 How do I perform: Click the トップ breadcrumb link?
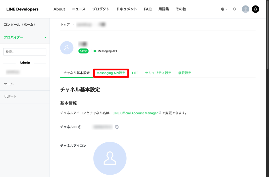(65, 24)
